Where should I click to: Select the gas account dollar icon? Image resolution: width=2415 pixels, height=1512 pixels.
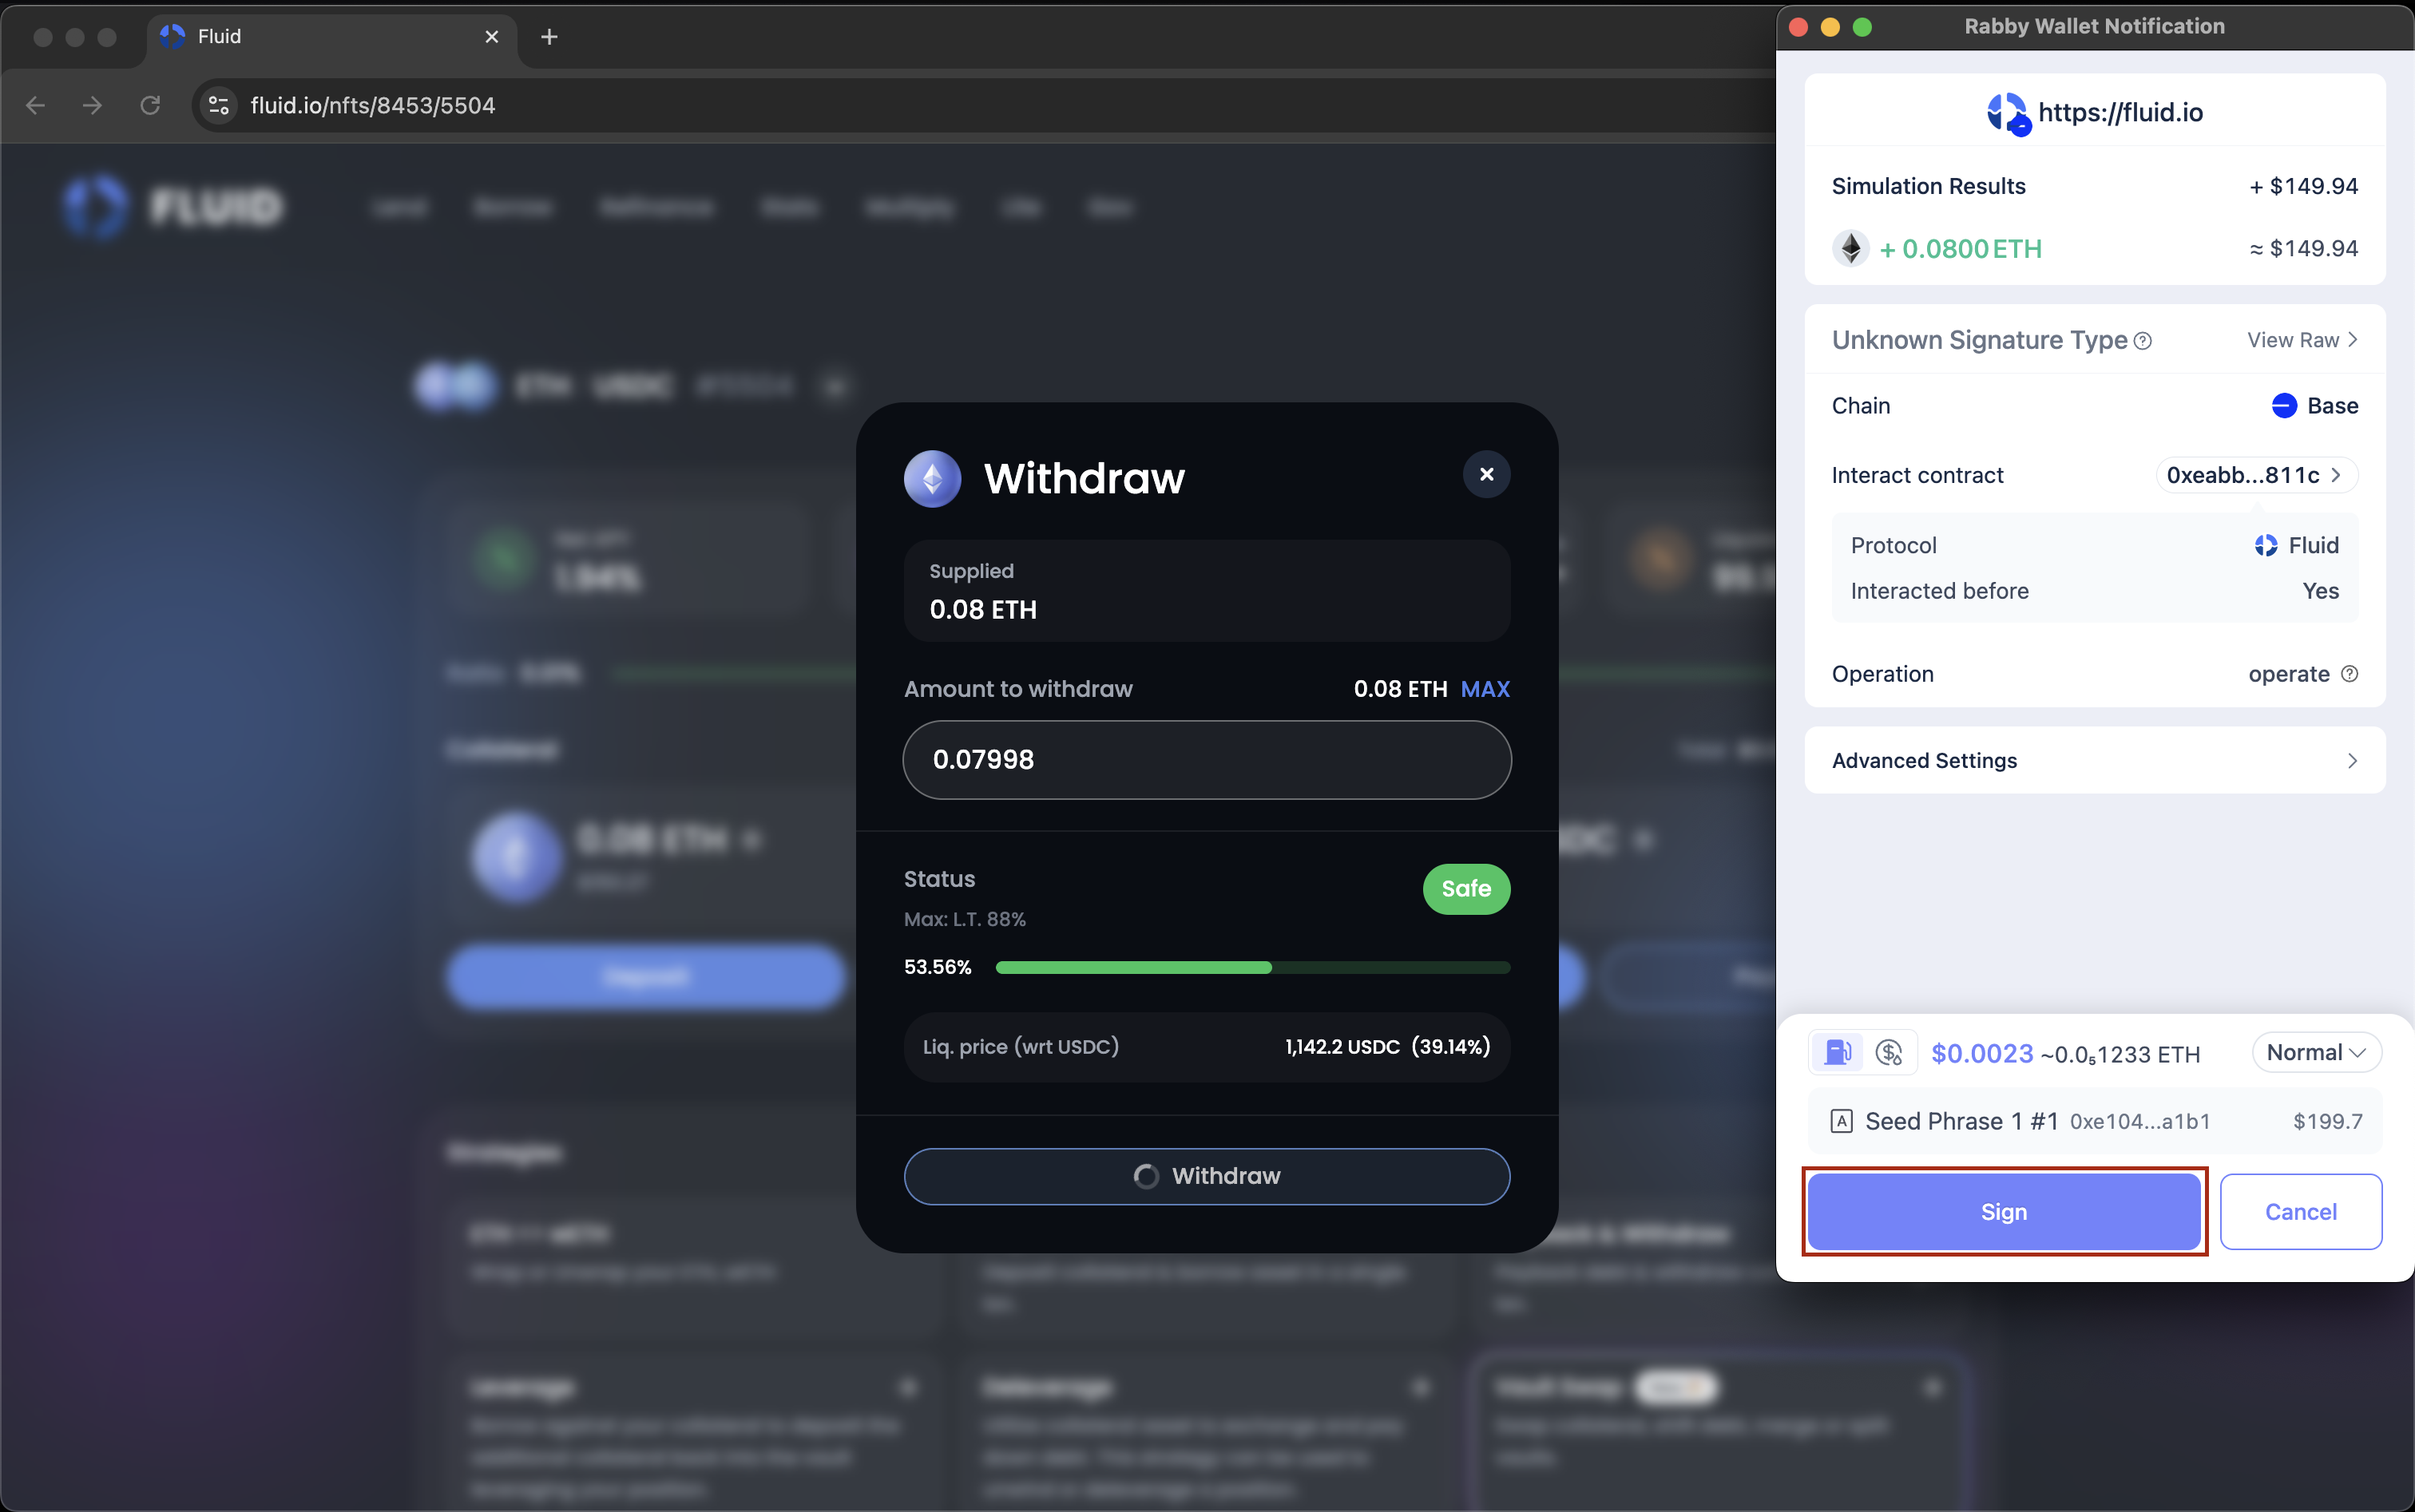click(x=1889, y=1052)
